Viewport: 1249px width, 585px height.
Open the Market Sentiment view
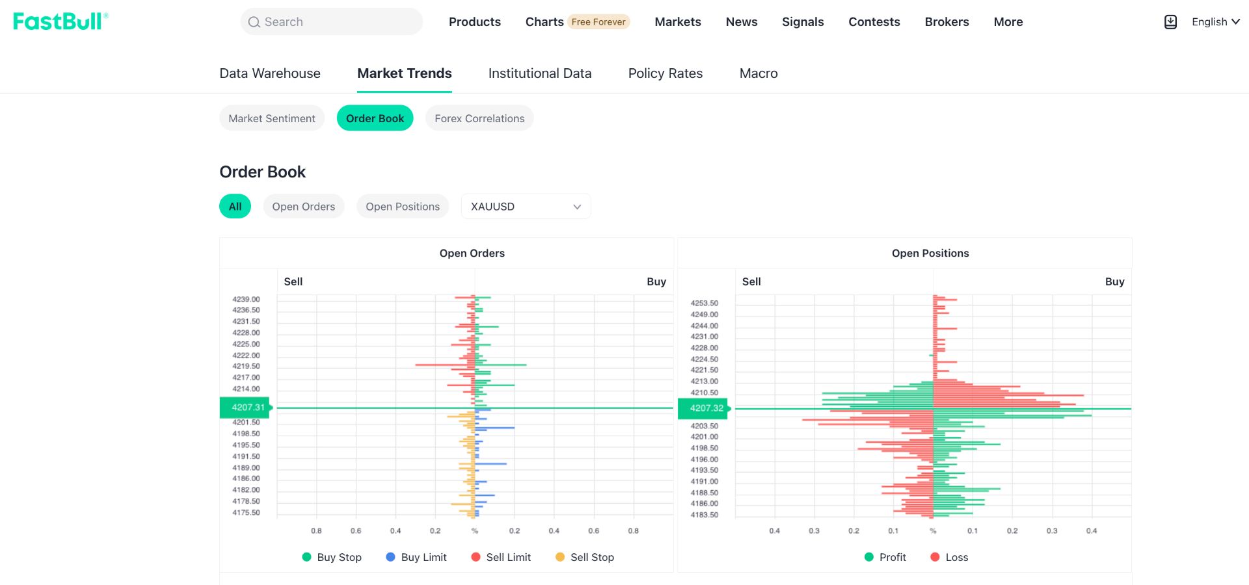[272, 118]
